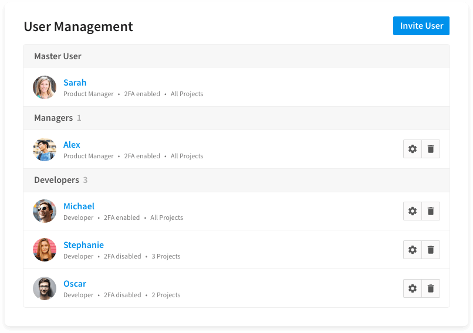This screenshot has height=333, width=473.
Task: Click Michael's avatar with sunglasses
Action: 45,211
